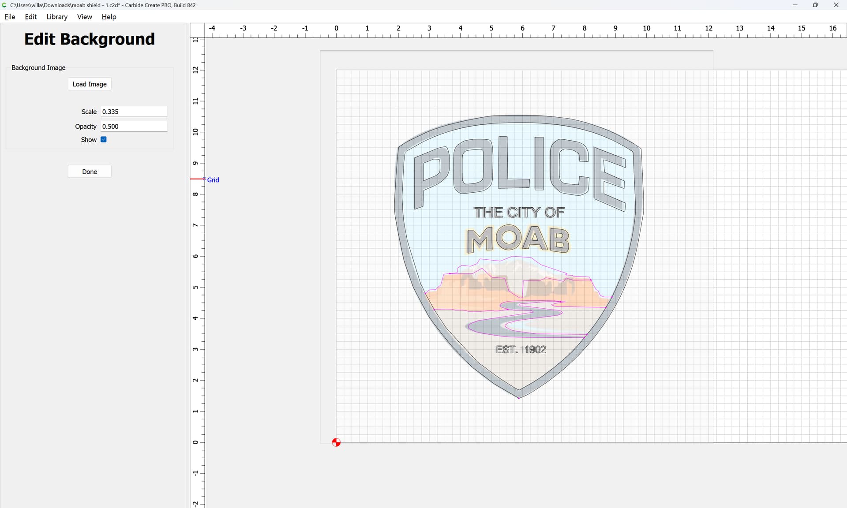847x508 pixels.
Task: Open the Help menu
Action: [x=109, y=17]
